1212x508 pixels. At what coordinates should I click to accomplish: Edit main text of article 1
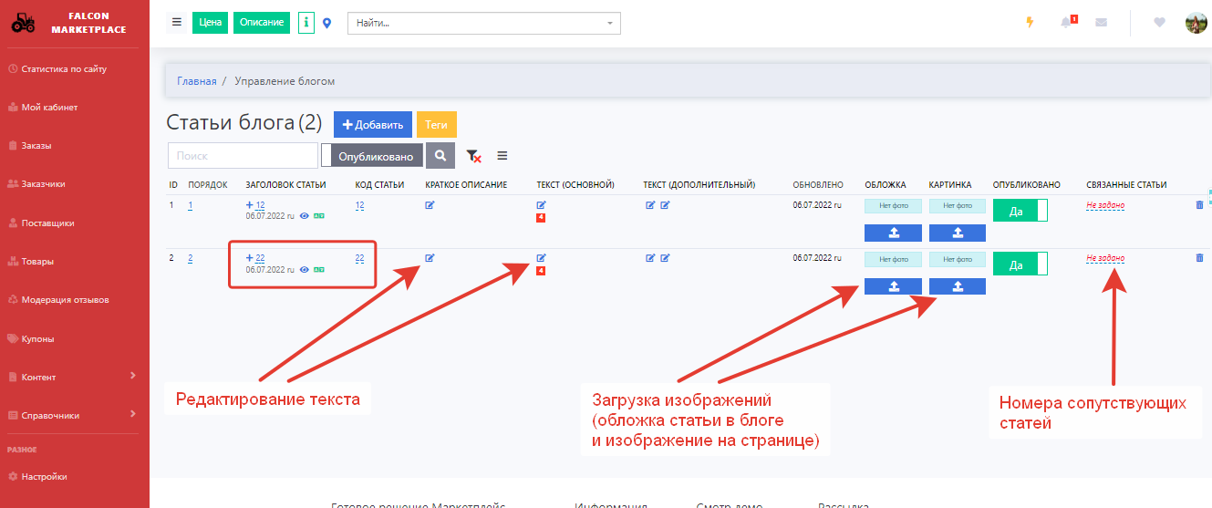(x=541, y=205)
